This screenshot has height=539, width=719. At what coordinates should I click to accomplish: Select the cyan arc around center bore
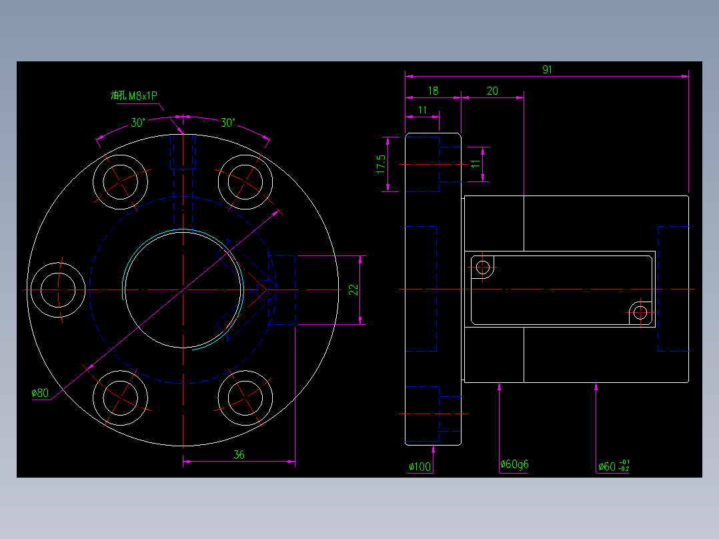click(183, 290)
